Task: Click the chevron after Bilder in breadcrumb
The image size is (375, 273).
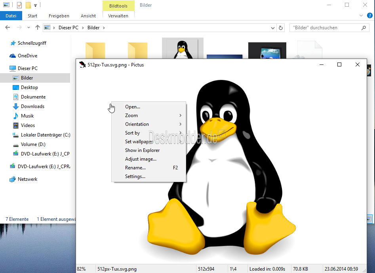Action: point(104,28)
